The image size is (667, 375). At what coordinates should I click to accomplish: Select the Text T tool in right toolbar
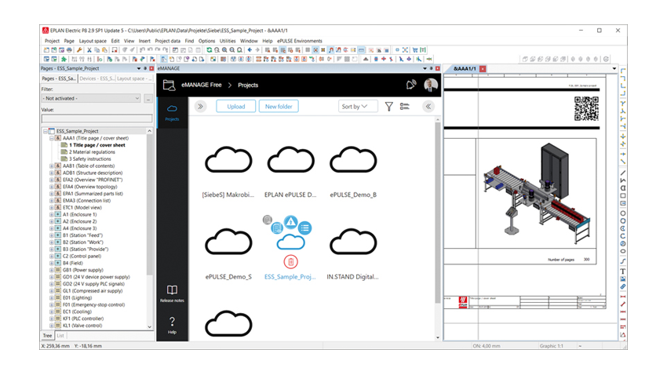[x=623, y=271]
